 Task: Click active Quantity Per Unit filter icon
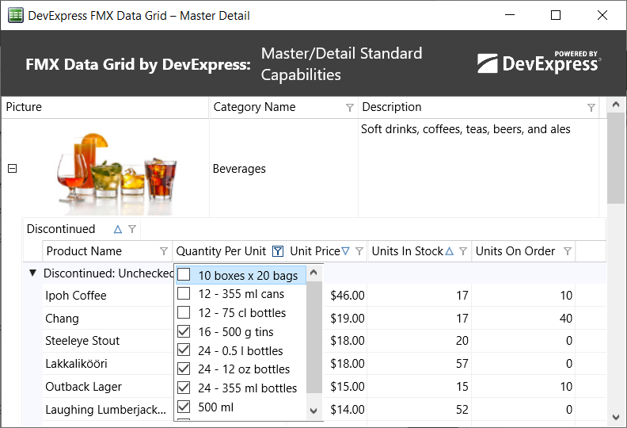pyautogui.click(x=278, y=251)
